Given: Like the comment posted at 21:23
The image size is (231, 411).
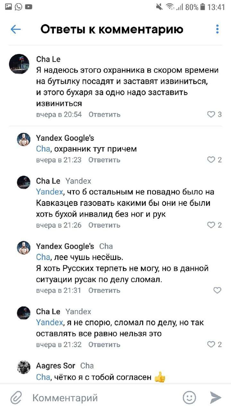Looking at the screenshot, I should (x=211, y=160).
